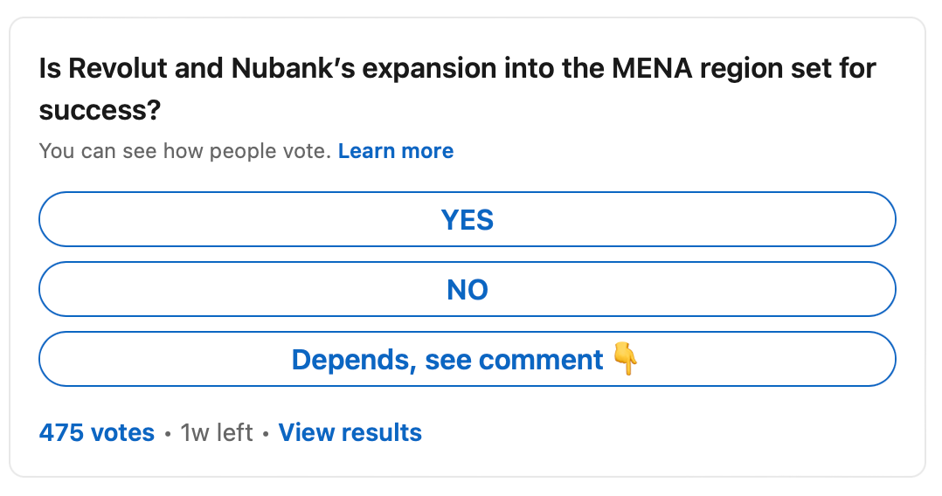Click the word "Nubank's" in the question
This screenshot has width=942, height=496.
click(x=294, y=68)
